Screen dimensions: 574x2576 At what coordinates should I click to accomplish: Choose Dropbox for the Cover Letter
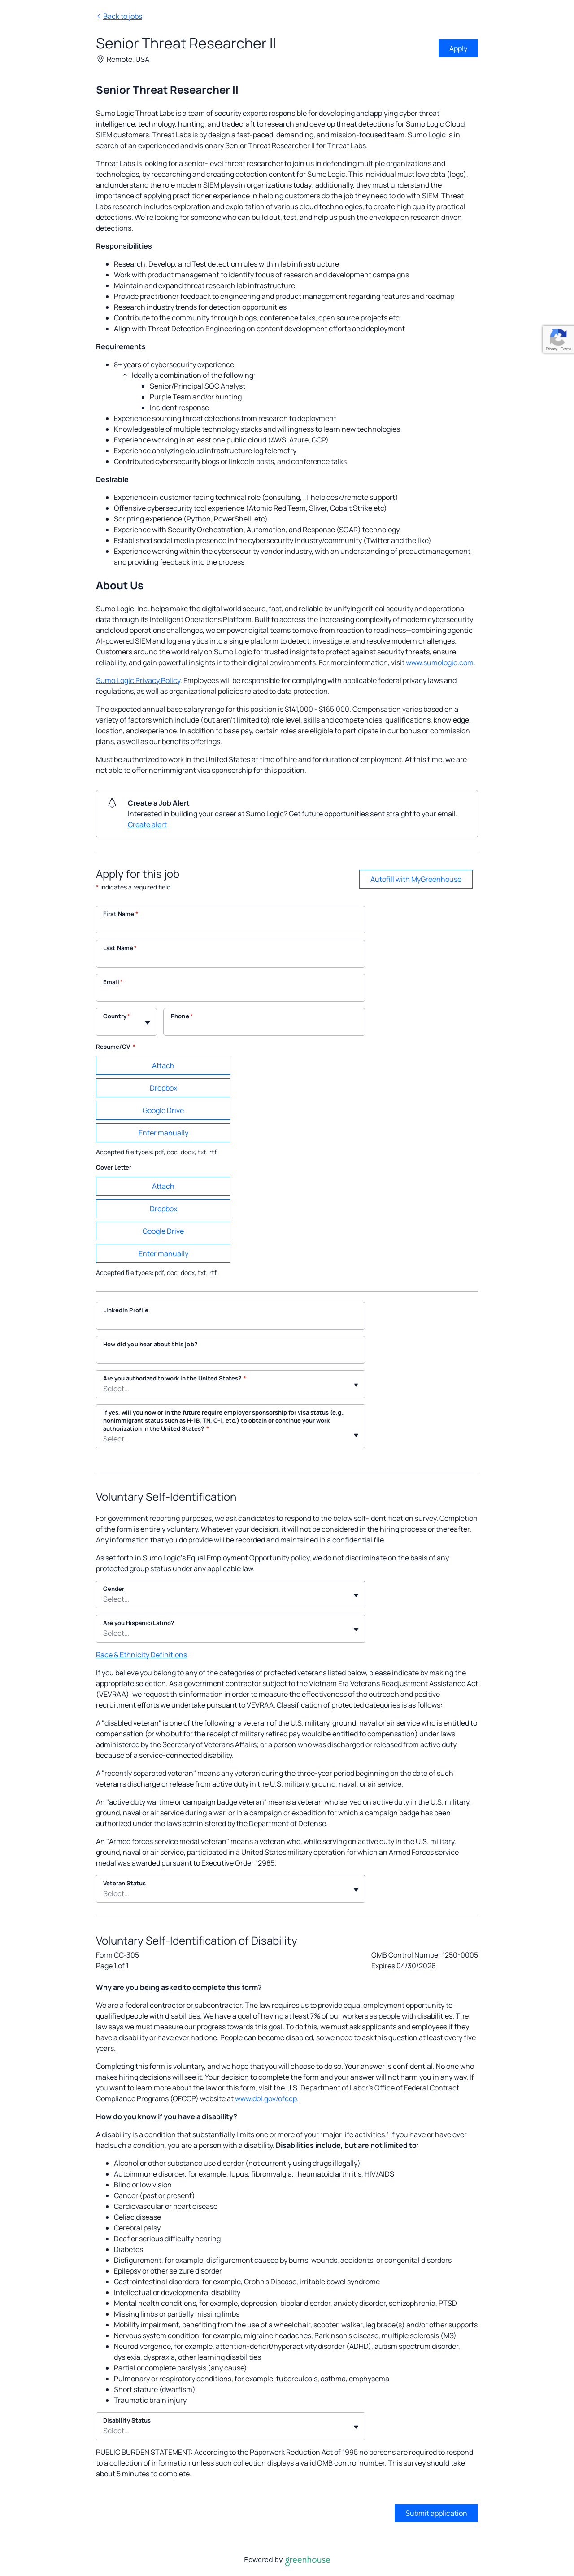pos(163,1209)
